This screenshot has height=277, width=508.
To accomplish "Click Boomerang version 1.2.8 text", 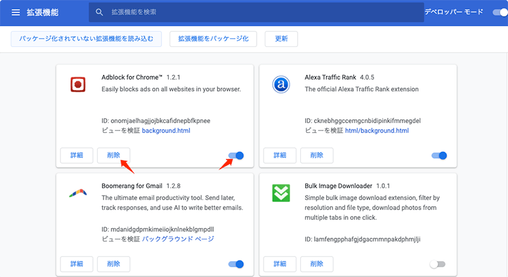I will (x=173, y=186).
